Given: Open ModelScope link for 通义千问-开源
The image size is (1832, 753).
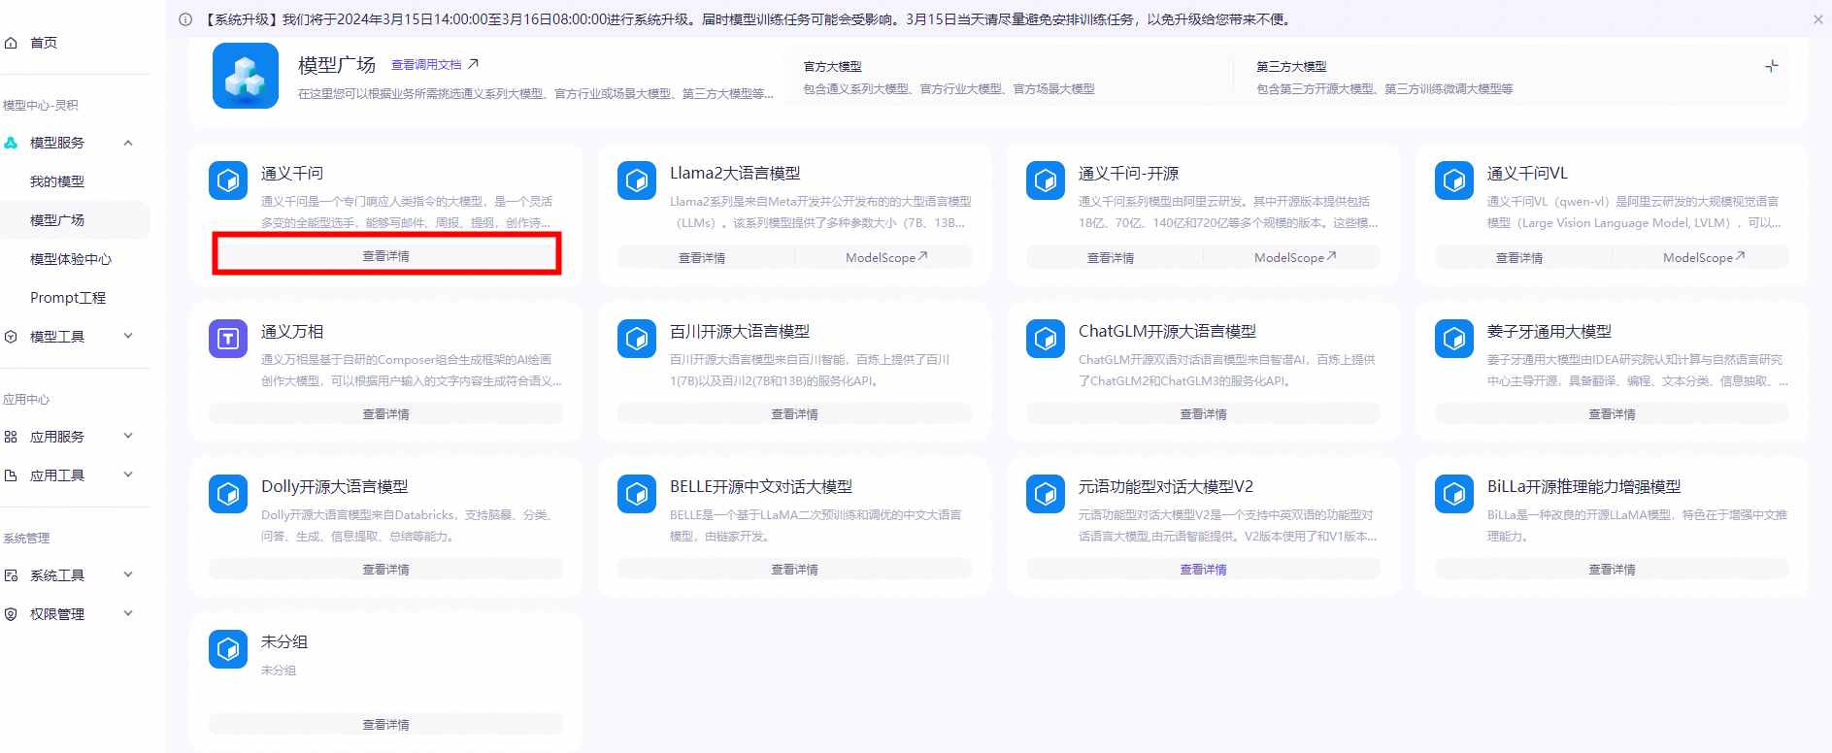Looking at the screenshot, I should pyautogui.click(x=1295, y=257).
